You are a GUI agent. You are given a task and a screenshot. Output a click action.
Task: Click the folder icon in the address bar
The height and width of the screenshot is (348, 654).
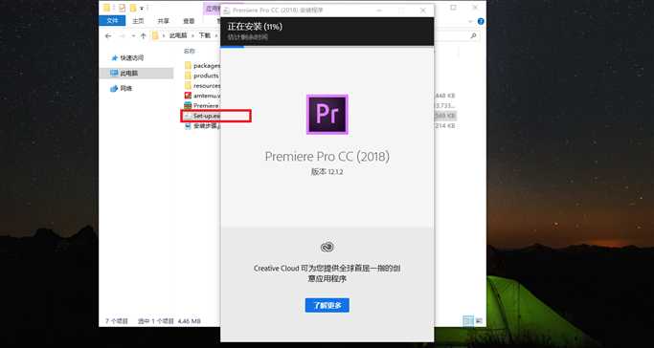coord(155,35)
